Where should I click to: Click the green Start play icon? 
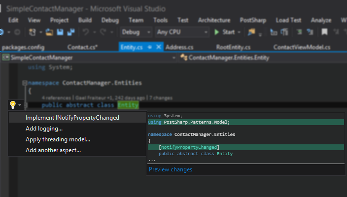tap(217, 33)
